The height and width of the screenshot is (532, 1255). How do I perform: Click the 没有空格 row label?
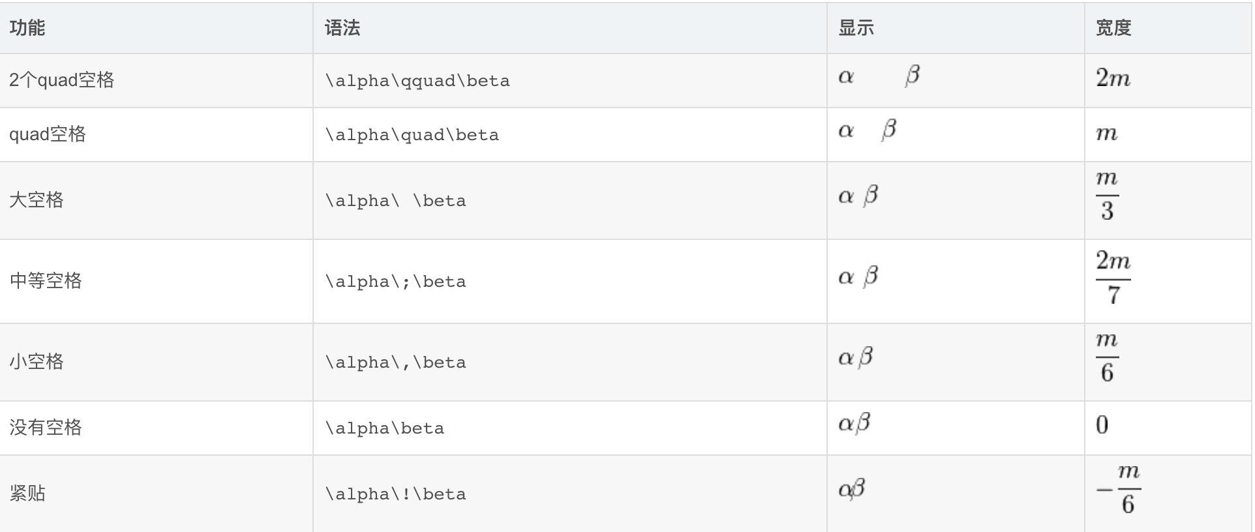pyautogui.click(x=46, y=428)
